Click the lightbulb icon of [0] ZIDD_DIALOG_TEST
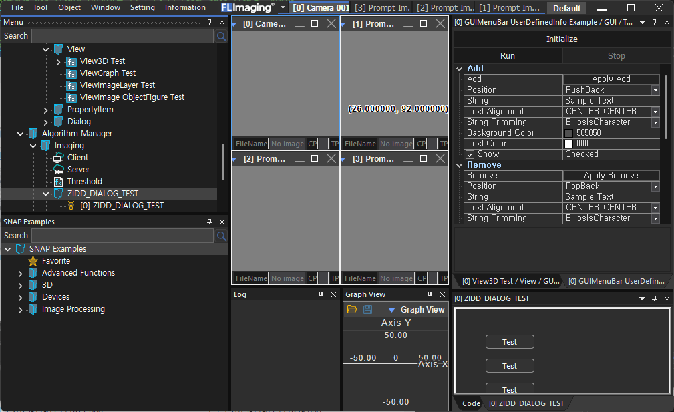674x412 pixels. pos(71,206)
